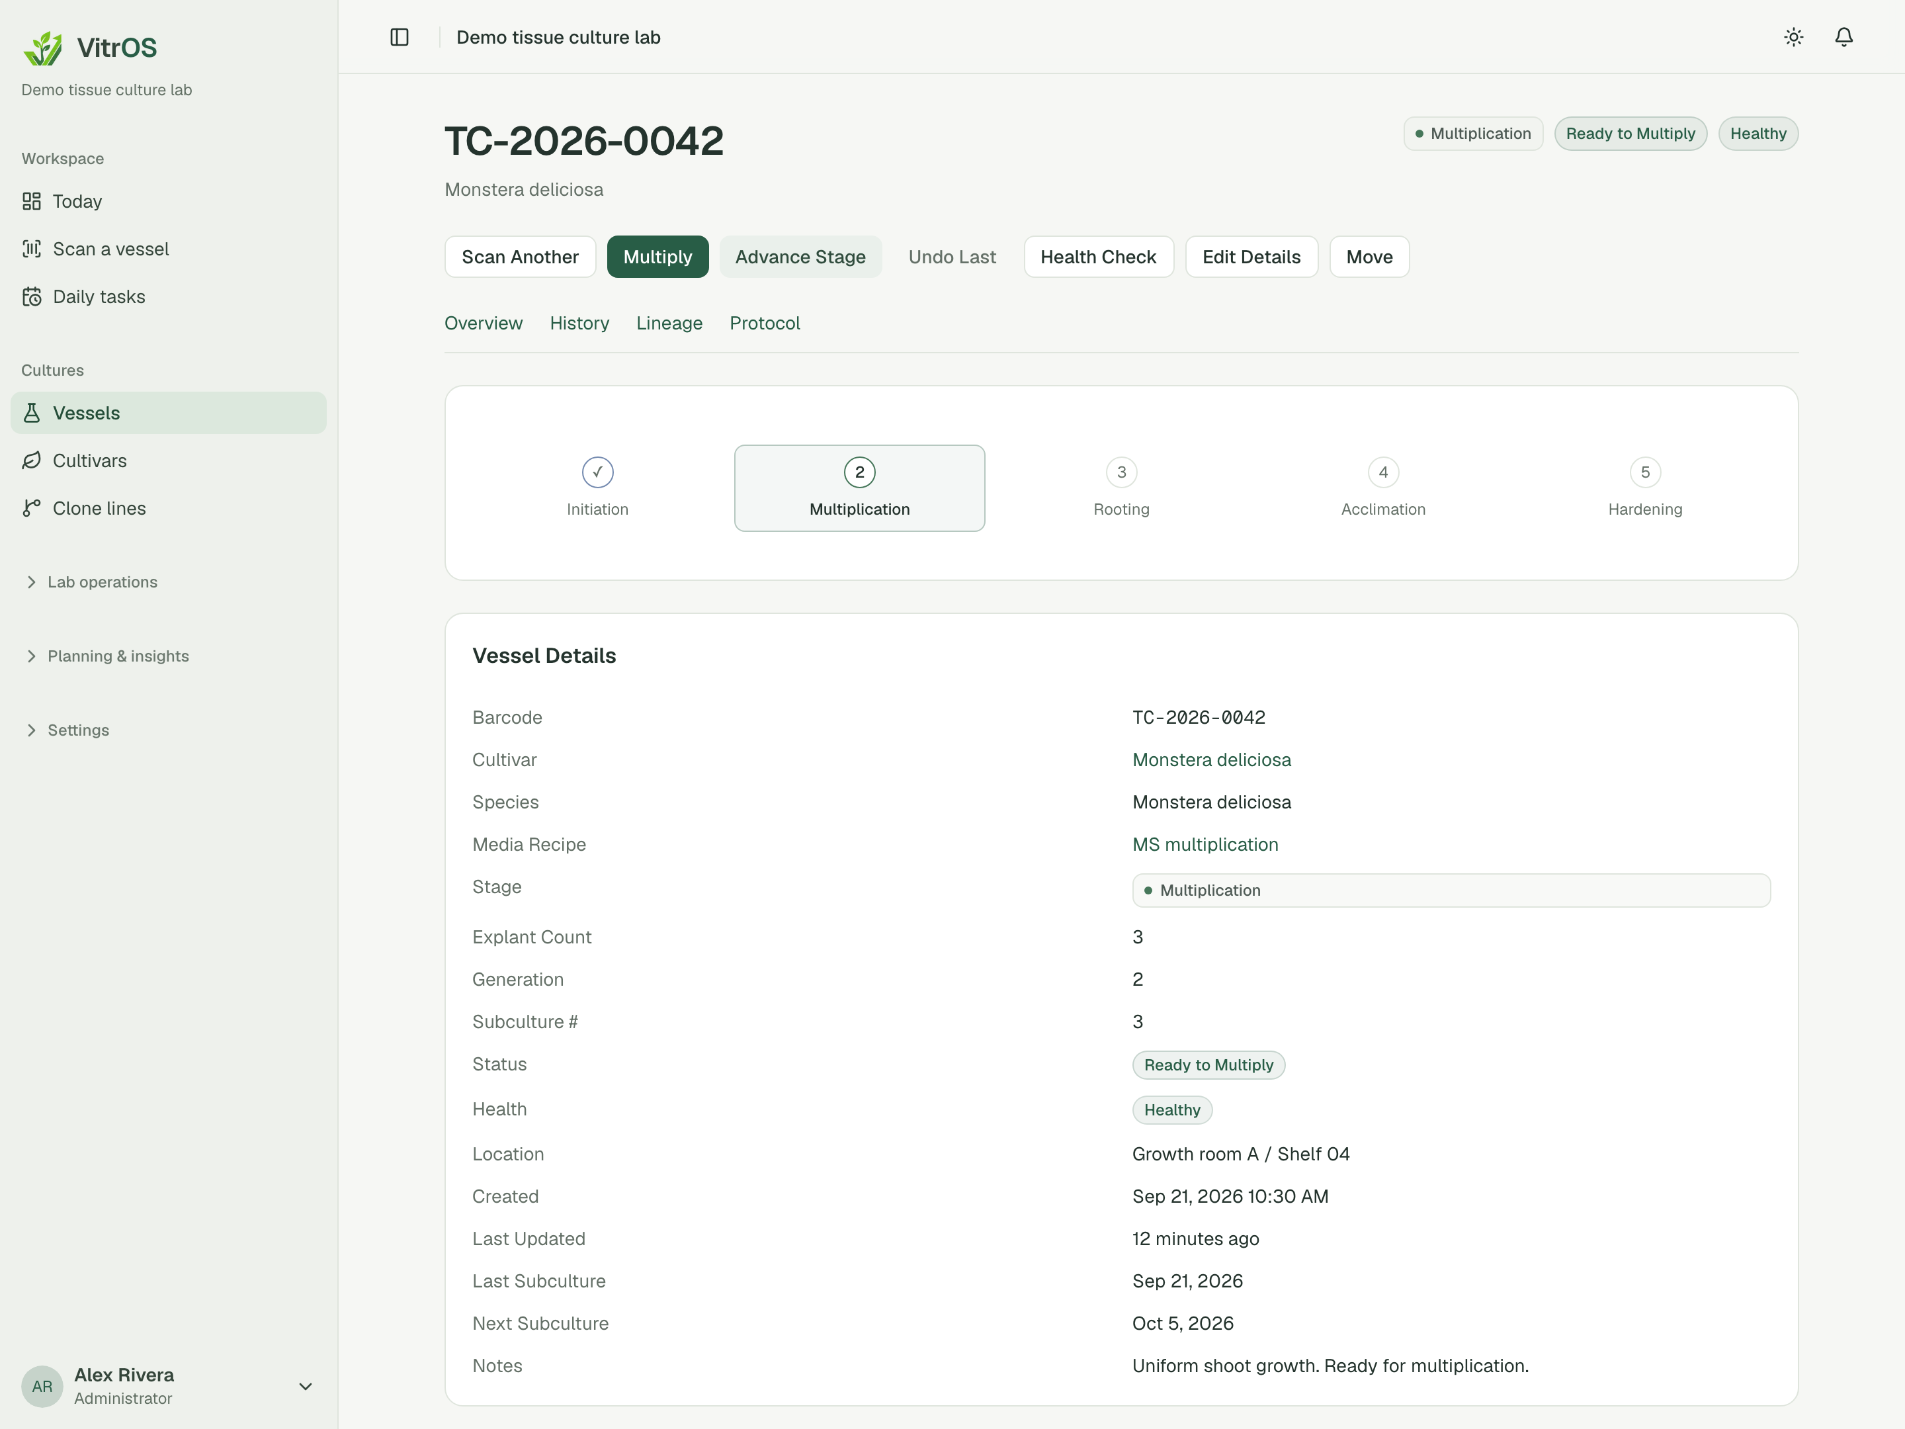The image size is (1905, 1429).
Task: Select step 2 Multiplication in stage tracker
Action: (x=859, y=488)
